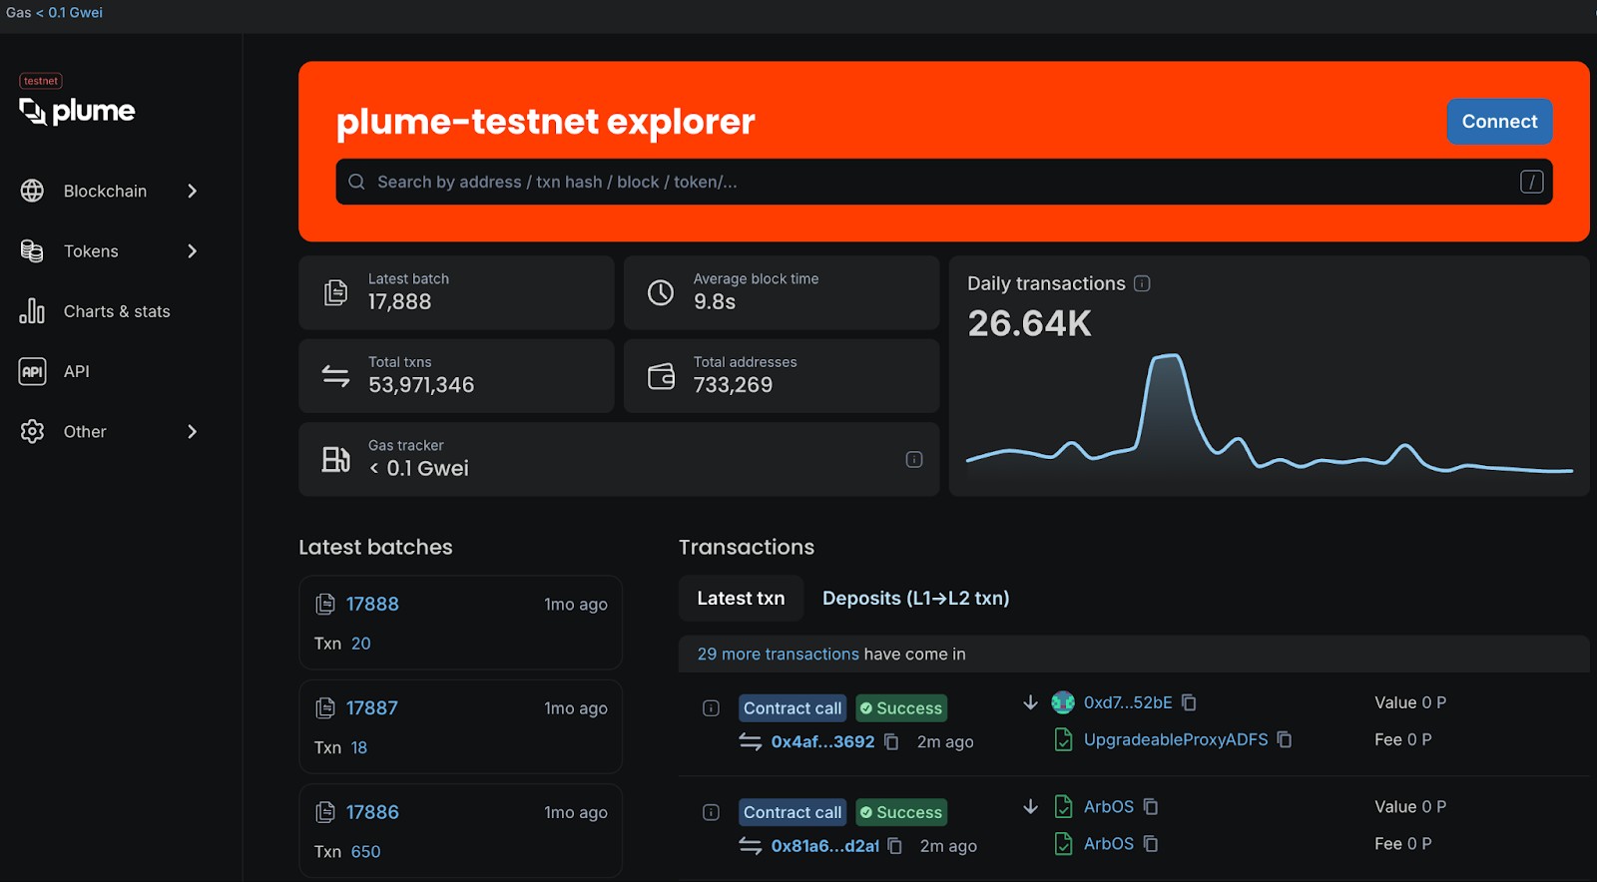Click the slash shortcut icon in search
The image size is (1597, 882).
[1531, 182]
